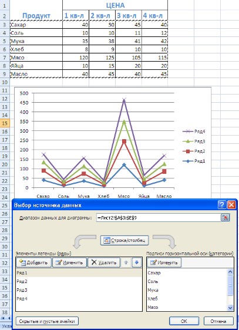Confirm the dialog with OK

pyautogui.click(x=184, y=321)
